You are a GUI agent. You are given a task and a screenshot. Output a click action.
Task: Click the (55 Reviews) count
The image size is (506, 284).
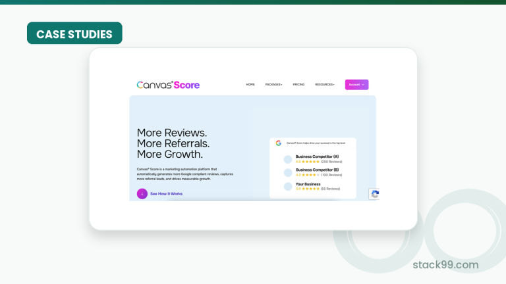[x=330, y=189]
